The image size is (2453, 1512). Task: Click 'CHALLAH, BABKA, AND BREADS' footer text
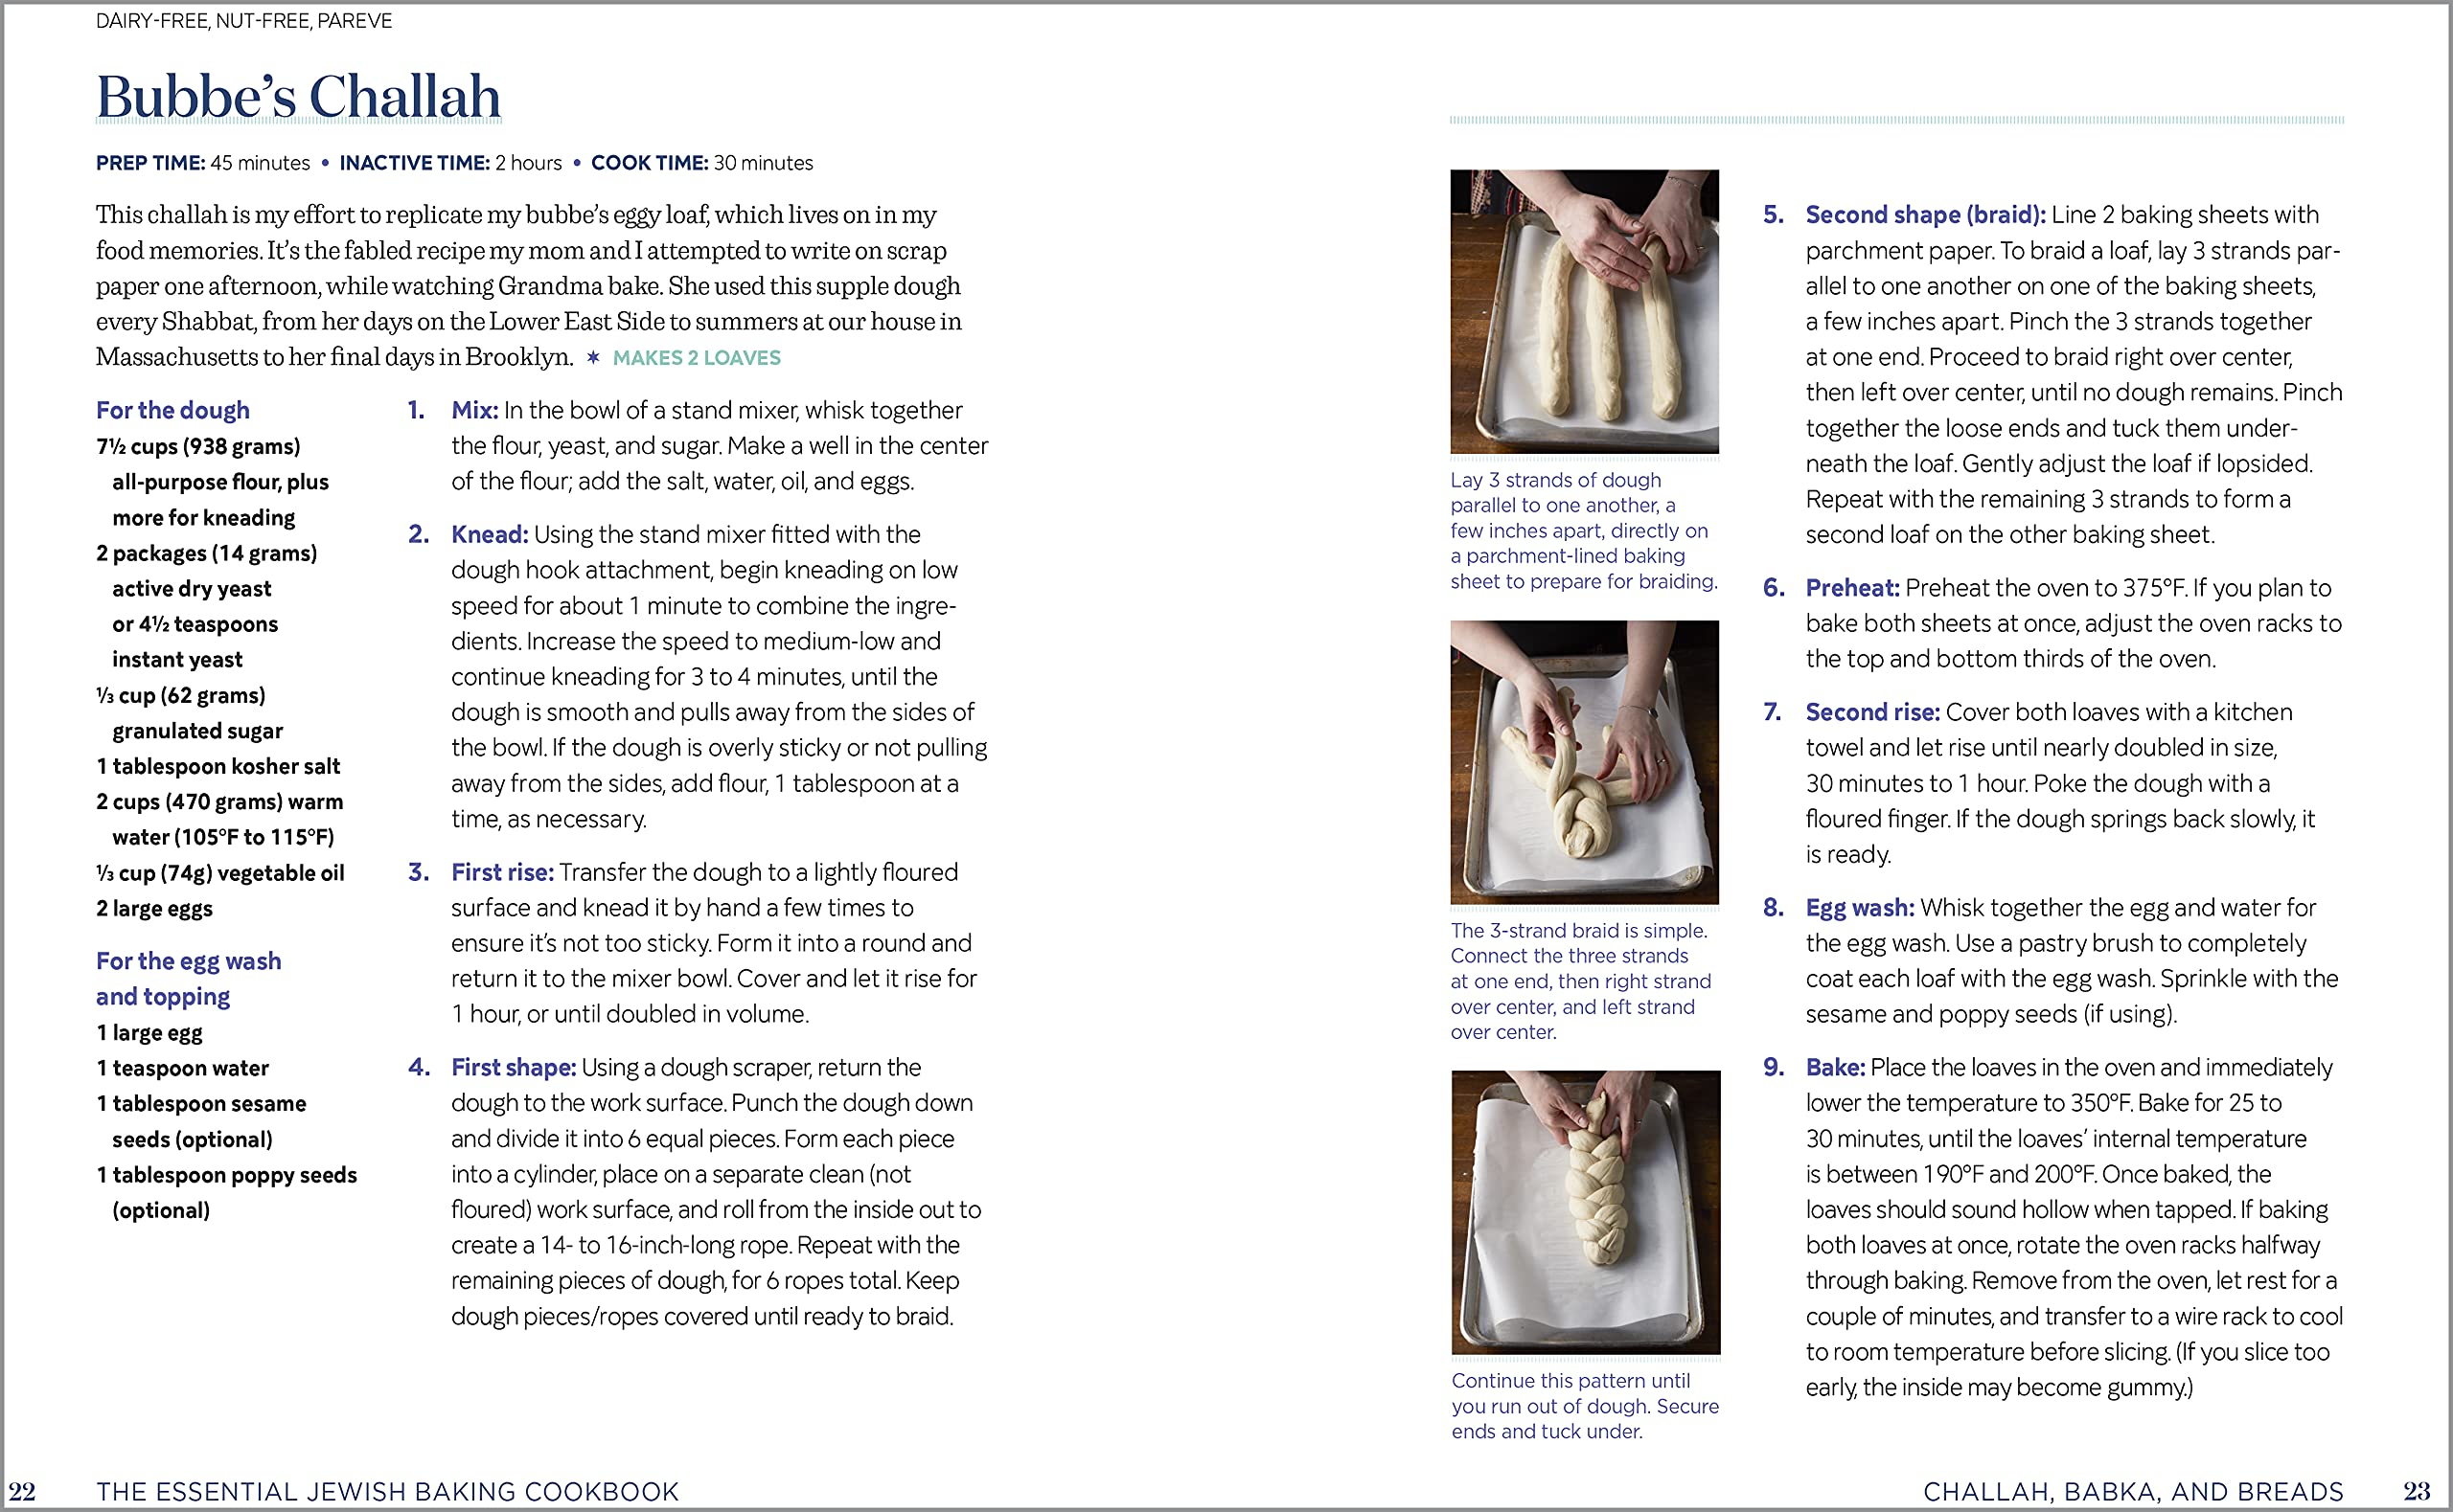[2133, 1492]
